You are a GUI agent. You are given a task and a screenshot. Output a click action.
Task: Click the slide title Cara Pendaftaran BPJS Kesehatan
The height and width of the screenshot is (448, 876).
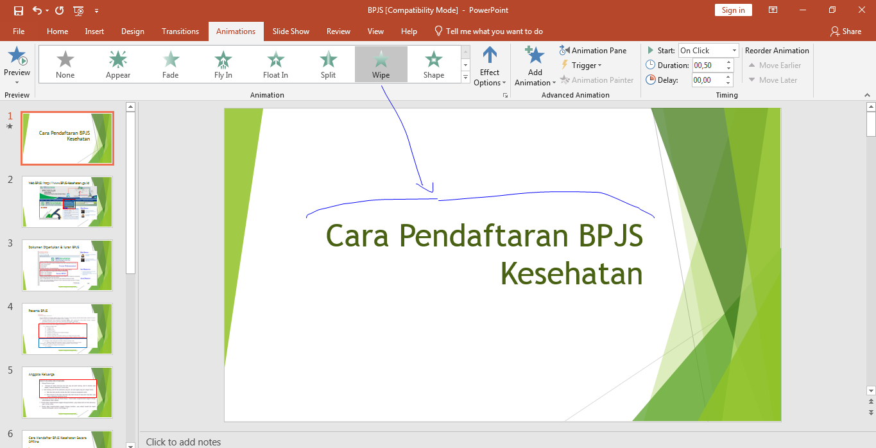[x=485, y=255]
